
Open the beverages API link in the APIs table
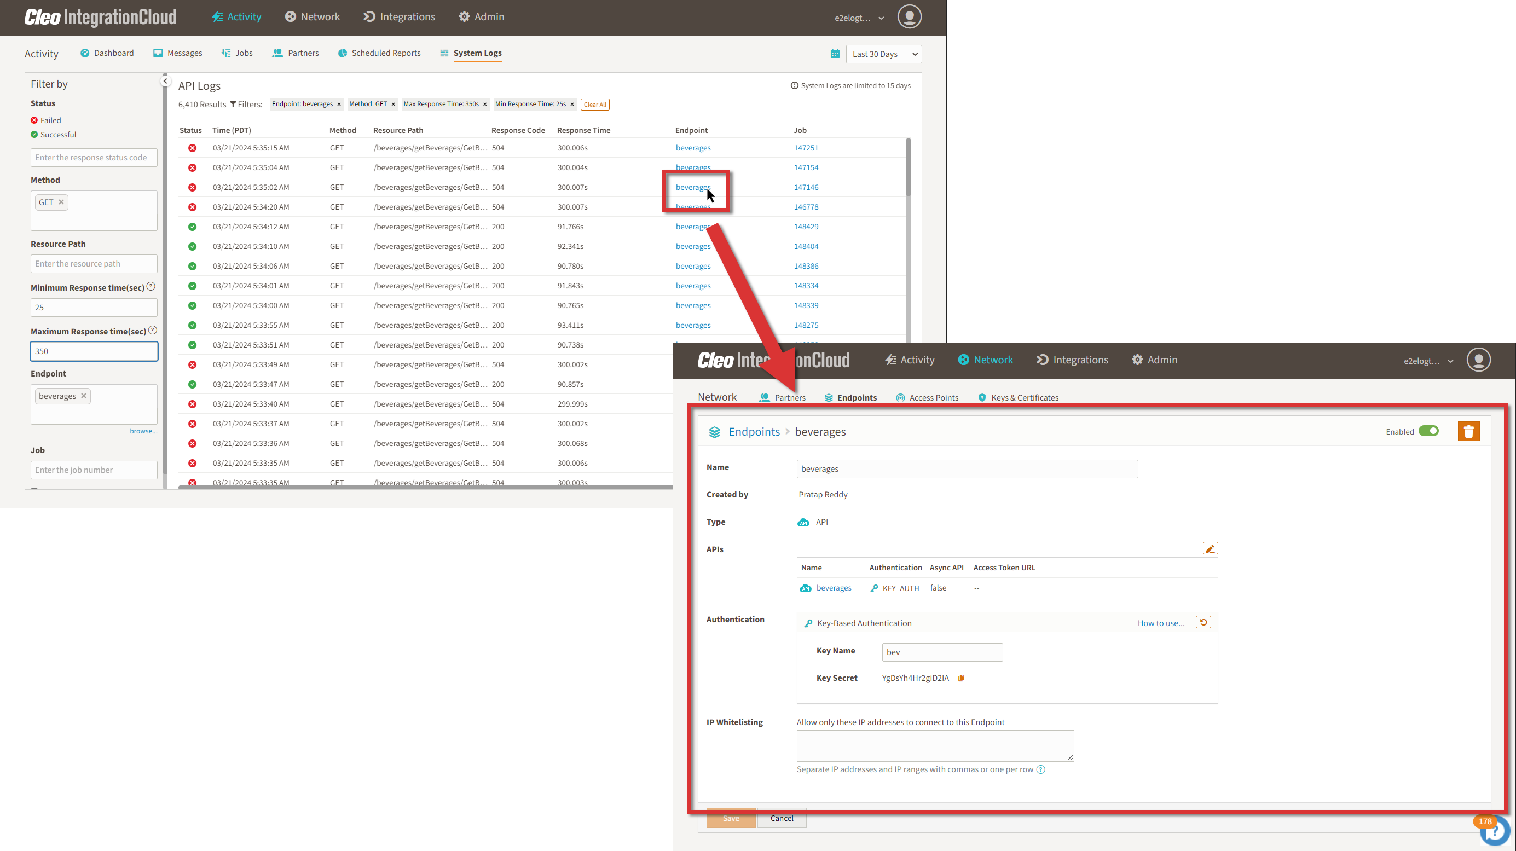coord(834,588)
